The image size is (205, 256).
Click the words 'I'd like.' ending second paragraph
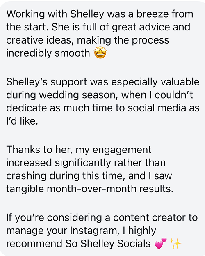coord(22,121)
